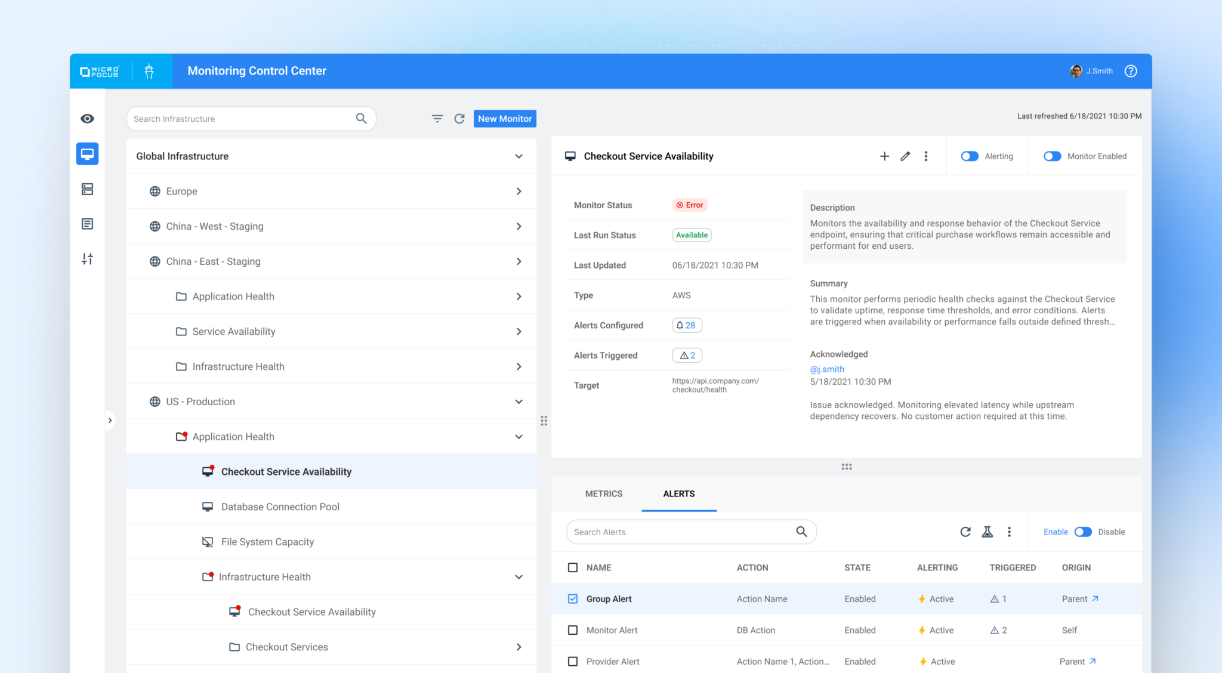The width and height of the screenshot is (1222, 673).
Task: Click the flask test alerts icon
Action: tap(988, 532)
